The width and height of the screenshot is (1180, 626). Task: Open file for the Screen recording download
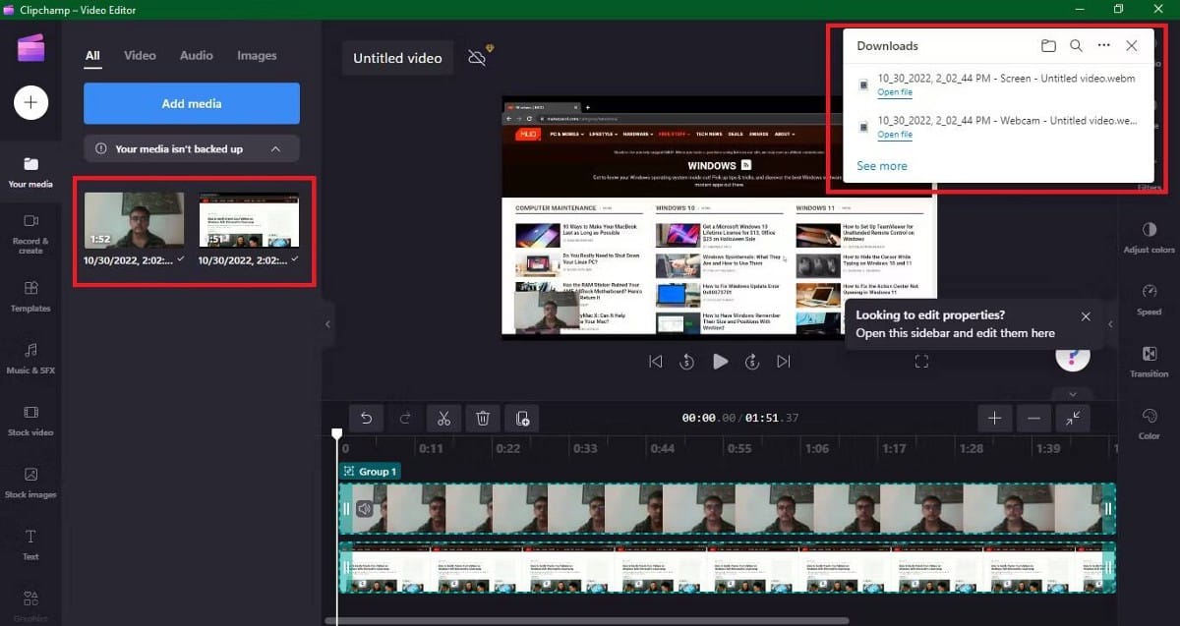(x=894, y=91)
